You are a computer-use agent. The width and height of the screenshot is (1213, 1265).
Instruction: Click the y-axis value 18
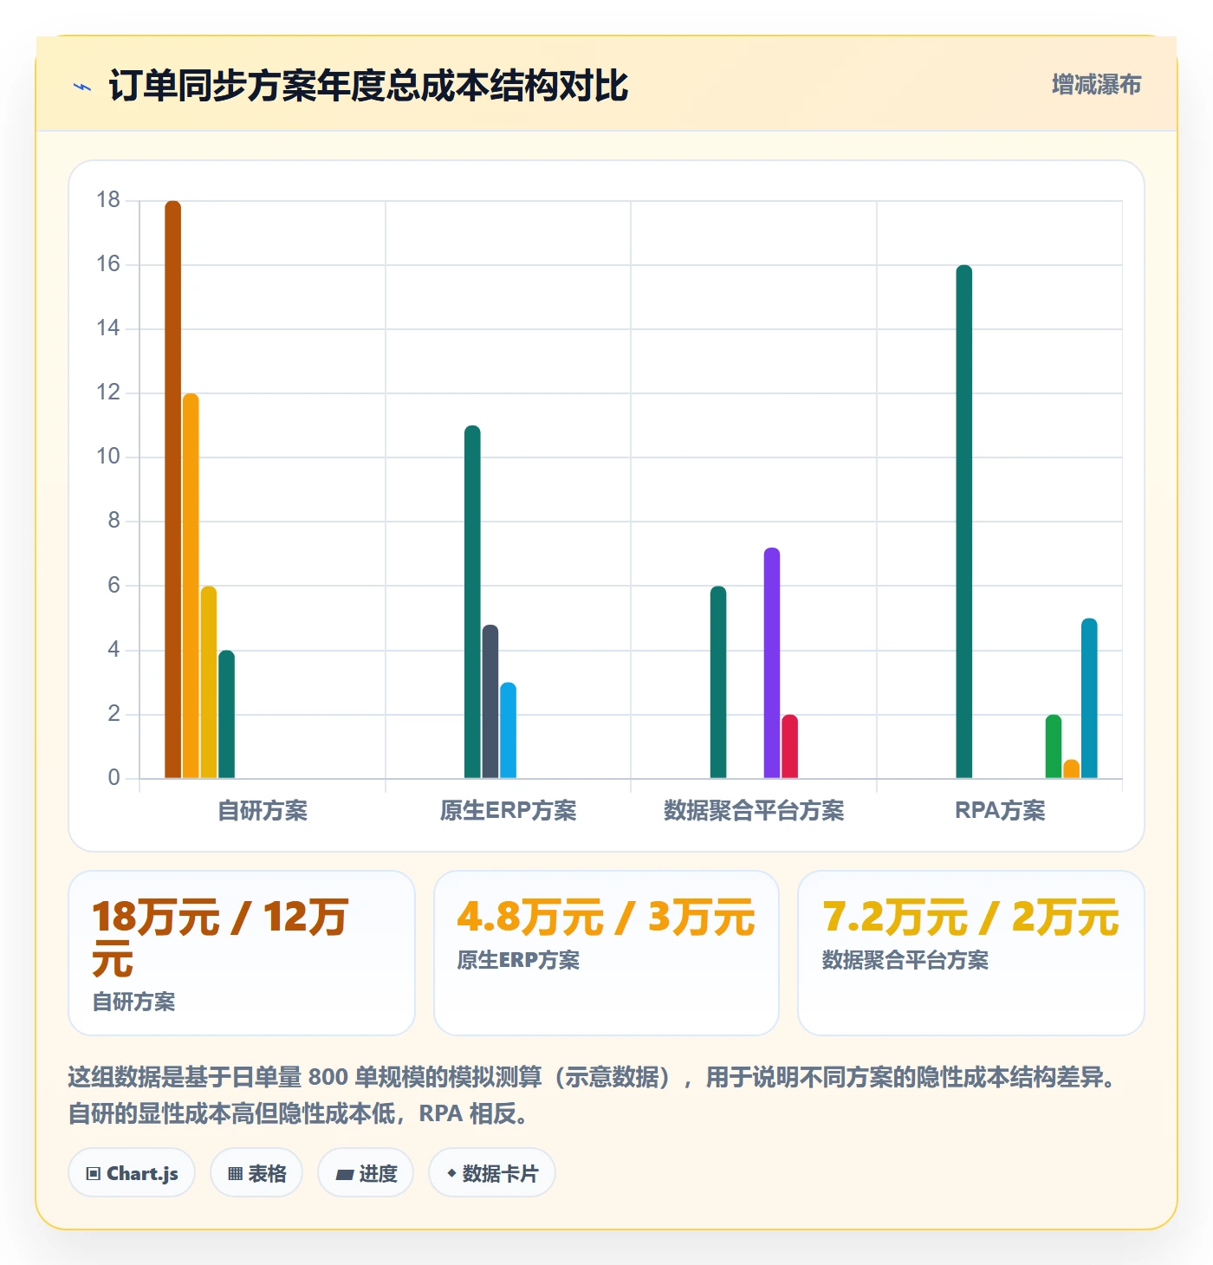coord(108,200)
